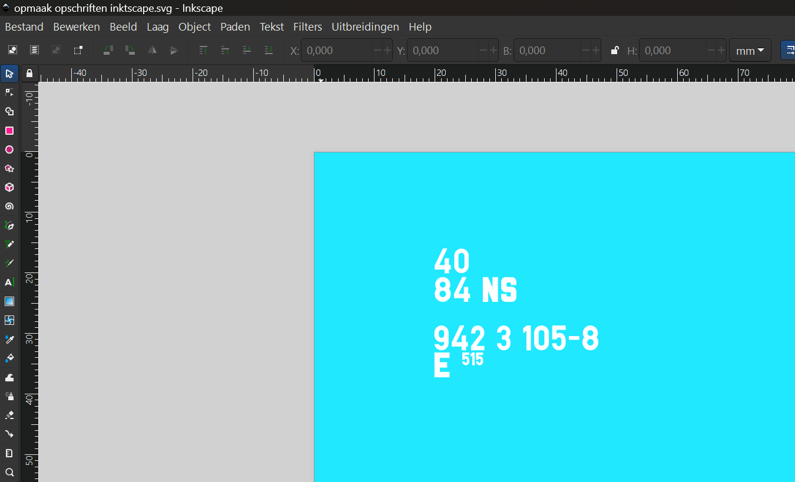The image size is (795, 482).
Task: Open the Help menu
Action: coord(420,26)
